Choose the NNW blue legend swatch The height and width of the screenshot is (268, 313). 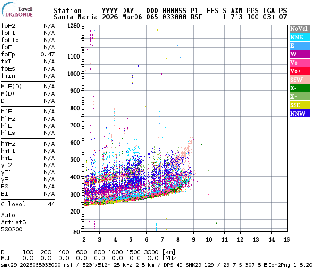click(x=300, y=113)
